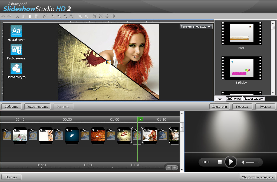Click the Музыка button
Viewport: 277px width, 182px height.
click(265, 107)
